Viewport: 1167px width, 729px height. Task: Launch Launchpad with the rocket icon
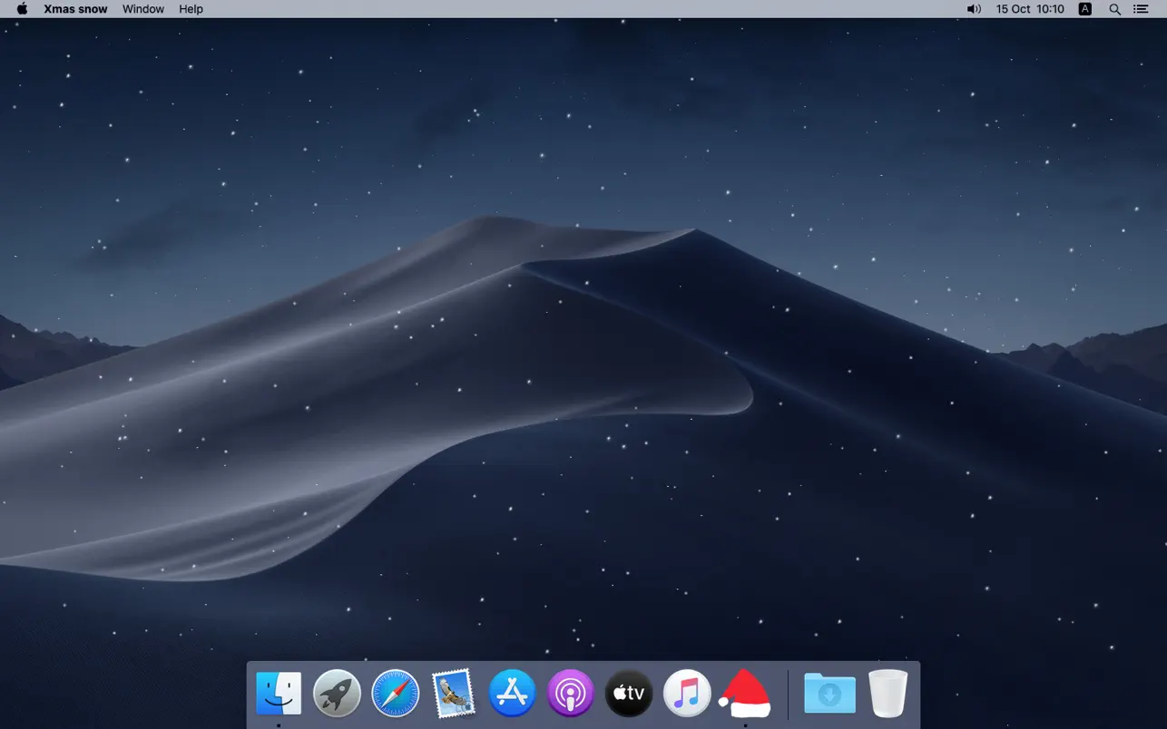click(337, 693)
